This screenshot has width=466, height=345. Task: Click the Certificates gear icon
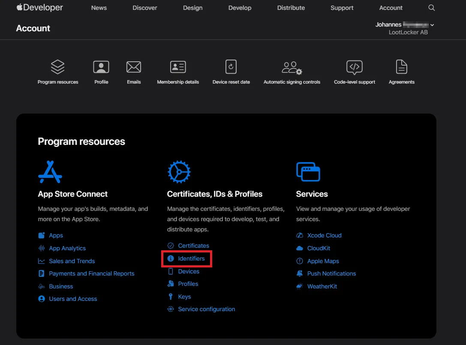179,172
